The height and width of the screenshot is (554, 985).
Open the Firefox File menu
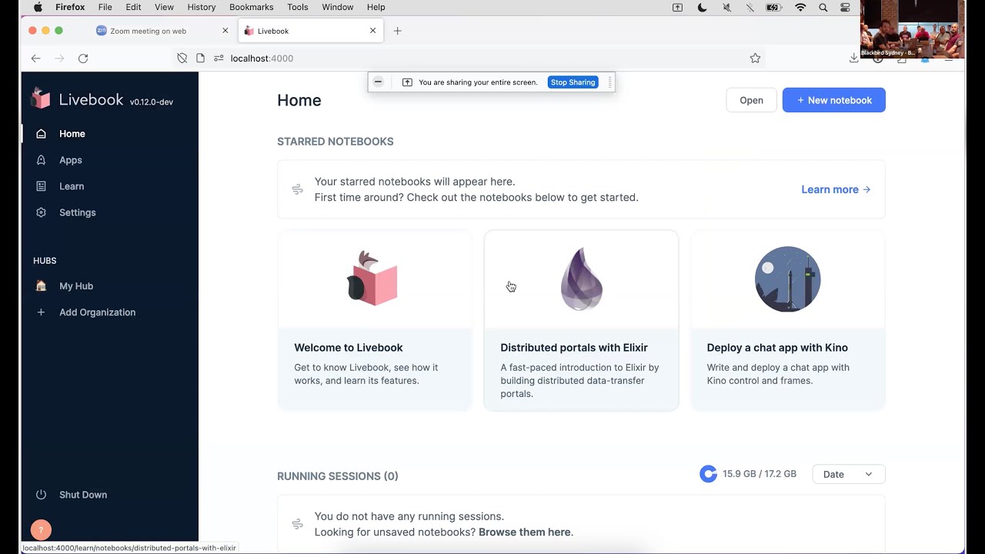pos(105,7)
